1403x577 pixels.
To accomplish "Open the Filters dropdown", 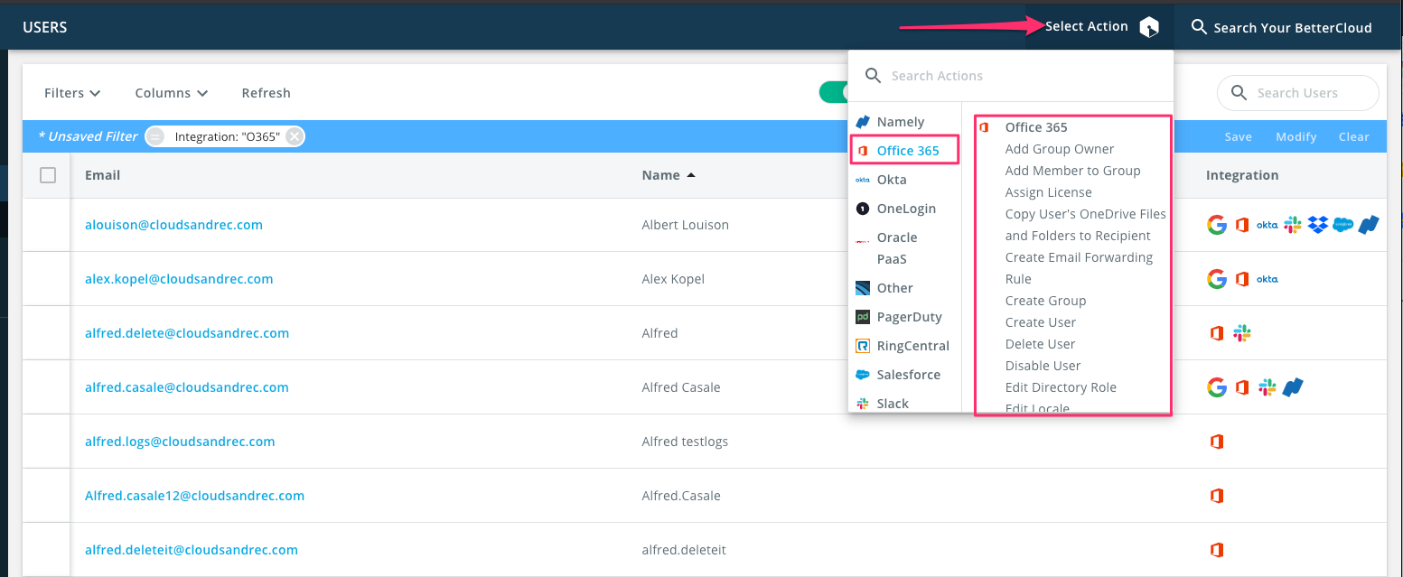I will pos(72,92).
